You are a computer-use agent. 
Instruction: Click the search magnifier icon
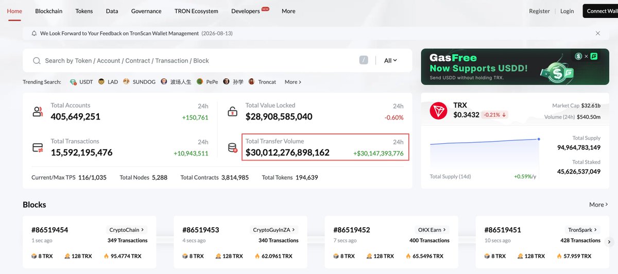point(37,61)
